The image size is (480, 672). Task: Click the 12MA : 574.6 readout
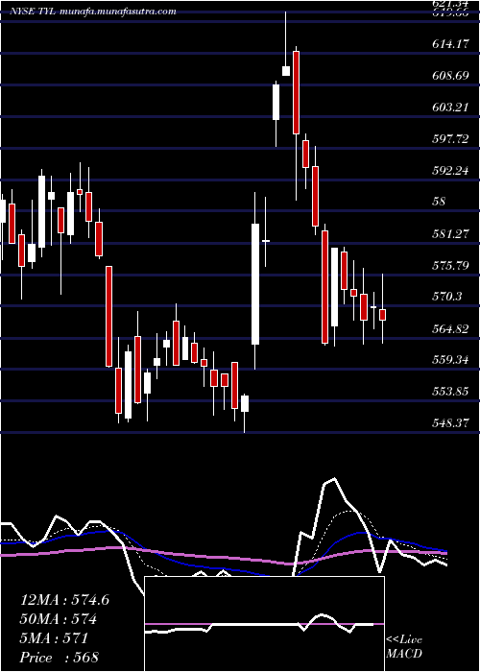coord(64,600)
